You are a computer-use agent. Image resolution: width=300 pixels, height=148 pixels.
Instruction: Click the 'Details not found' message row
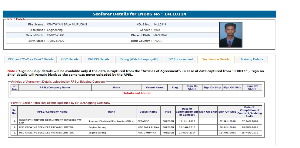[x=136, y=93]
